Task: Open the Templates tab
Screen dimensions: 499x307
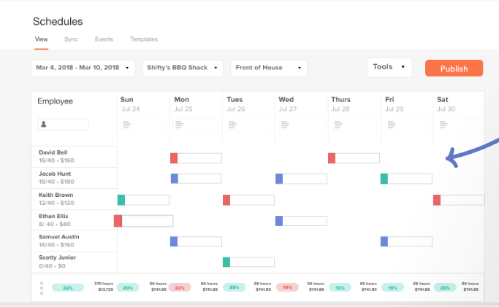Action: 144,39
